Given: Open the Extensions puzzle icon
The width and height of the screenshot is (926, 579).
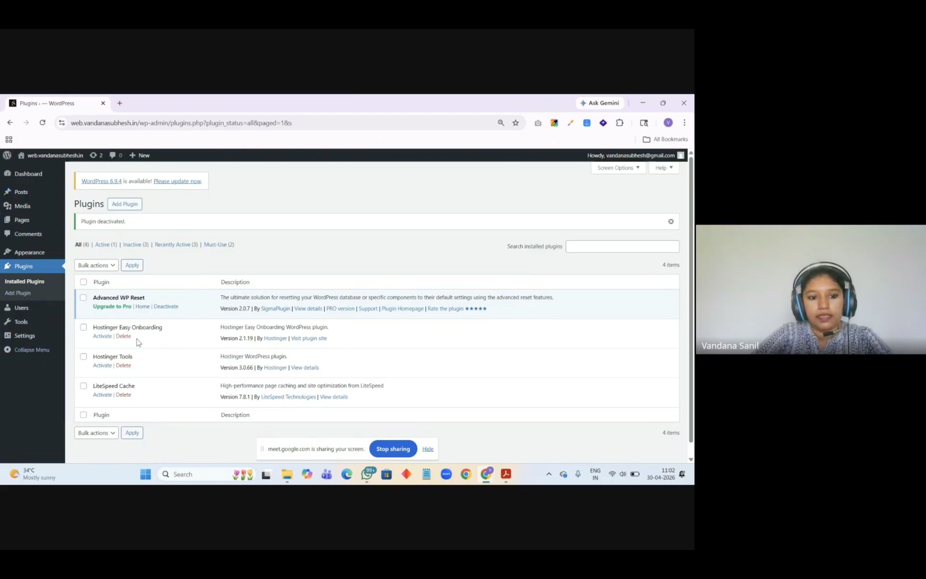Looking at the screenshot, I should pyautogui.click(x=620, y=123).
